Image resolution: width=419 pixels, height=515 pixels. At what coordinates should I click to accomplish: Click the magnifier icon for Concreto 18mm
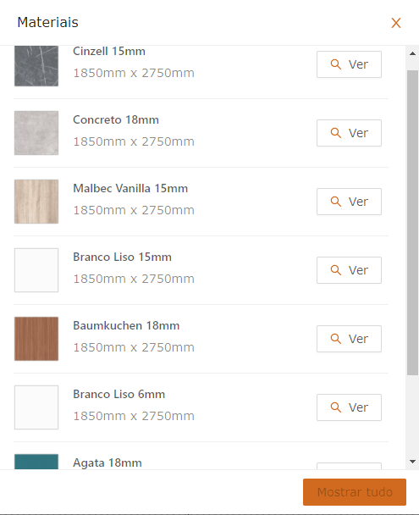(x=336, y=133)
